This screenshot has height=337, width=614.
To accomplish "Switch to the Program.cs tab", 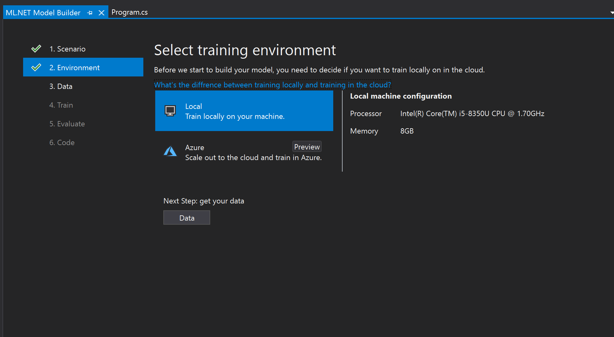I will [x=129, y=12].
